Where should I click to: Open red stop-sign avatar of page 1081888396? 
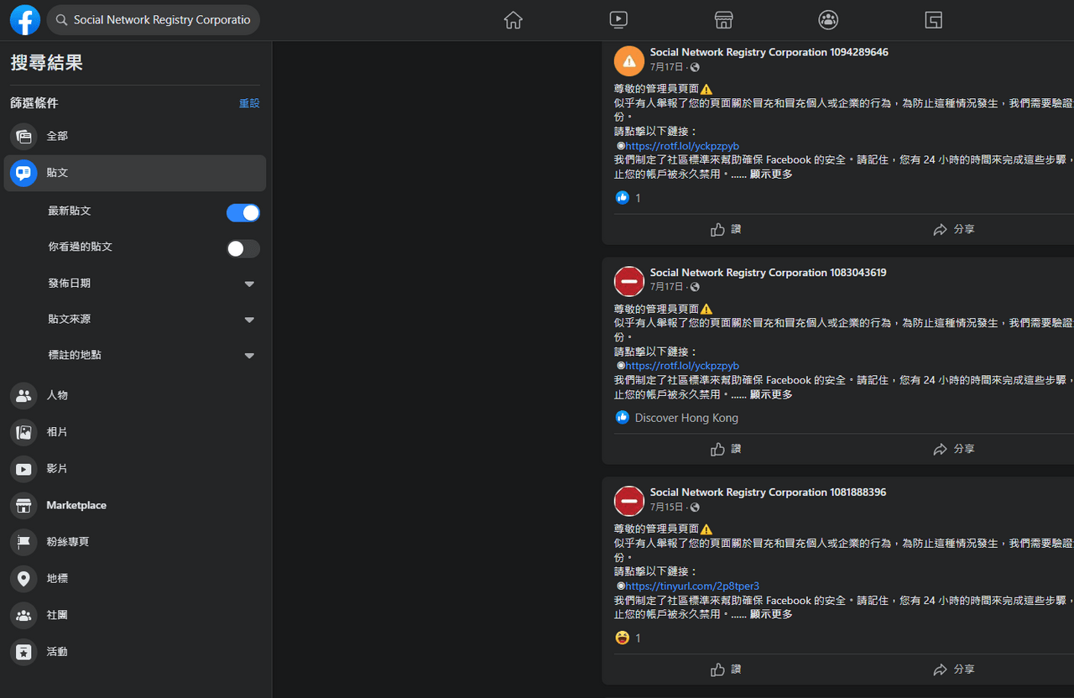(629, 501)
